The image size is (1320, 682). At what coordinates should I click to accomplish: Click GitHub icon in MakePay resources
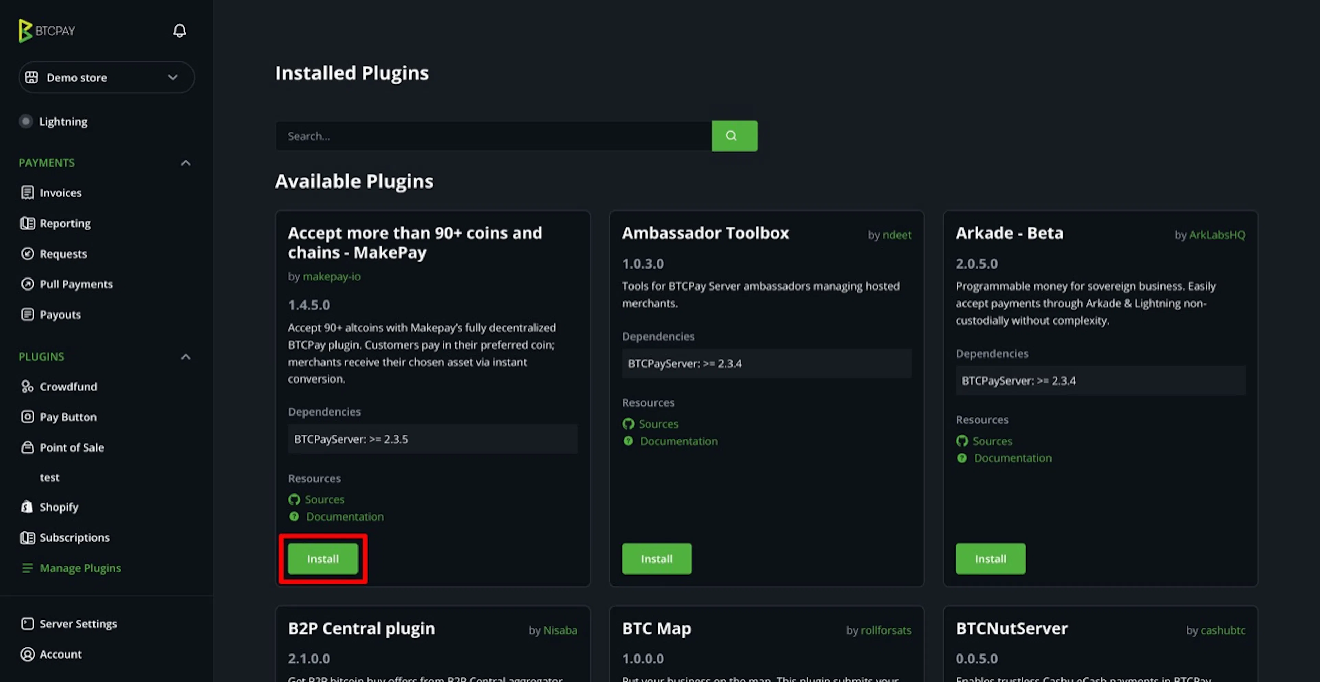tap(294, 499)
